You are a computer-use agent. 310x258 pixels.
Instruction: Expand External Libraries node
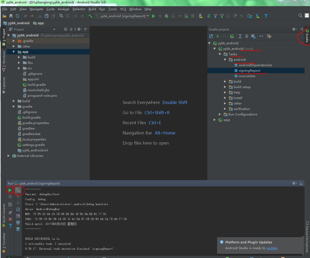click(x=9, y=156)
